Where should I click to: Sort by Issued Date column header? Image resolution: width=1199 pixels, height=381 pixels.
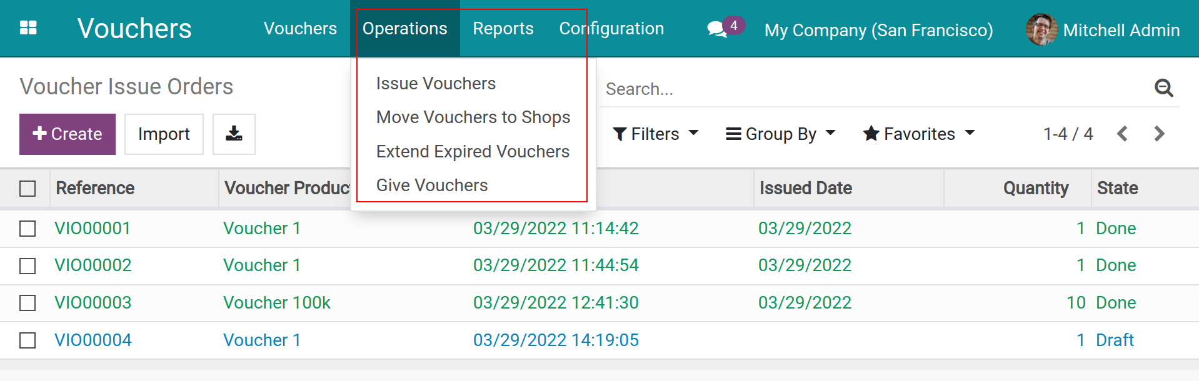click(806, 188)
